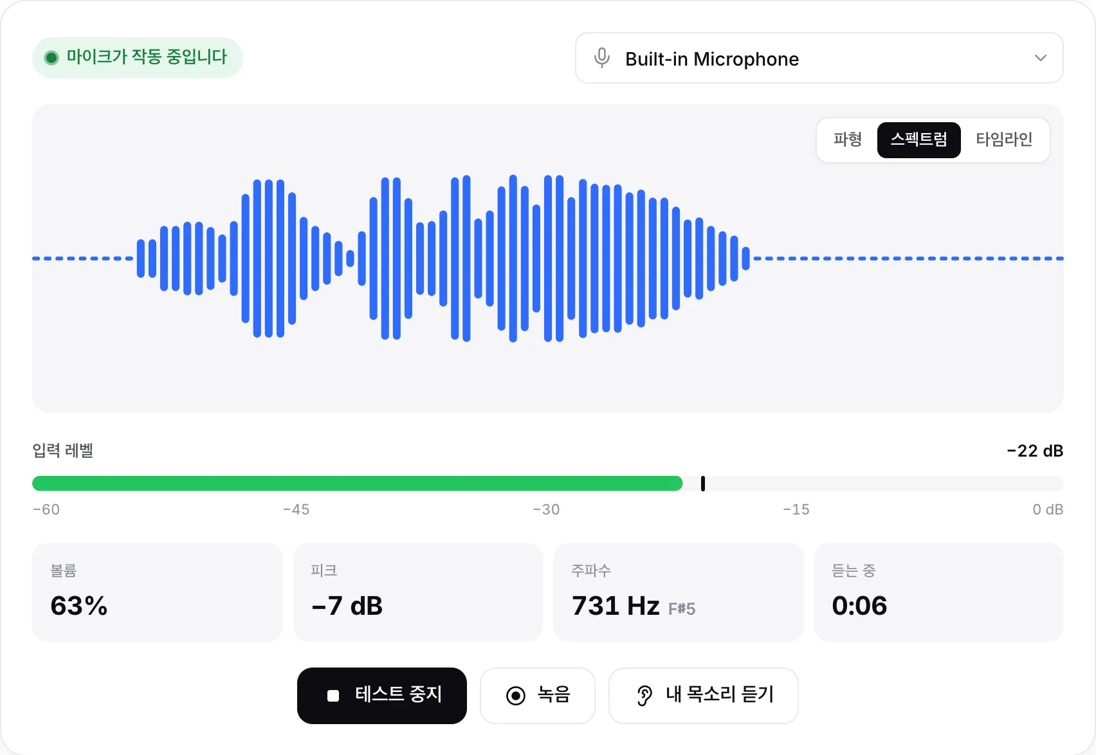Screen dimensions: 1096x755
Task: Switch to the 타임라인 view tab
Action: click(1003, 140)
